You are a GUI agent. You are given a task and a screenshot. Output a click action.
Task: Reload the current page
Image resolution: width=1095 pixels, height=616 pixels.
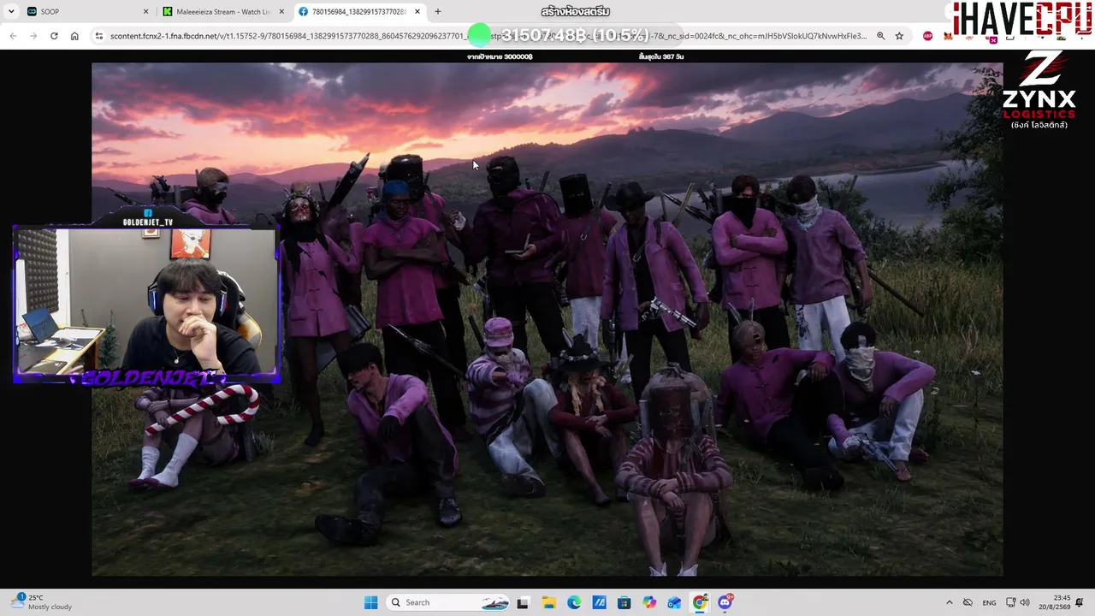point(54,36)
